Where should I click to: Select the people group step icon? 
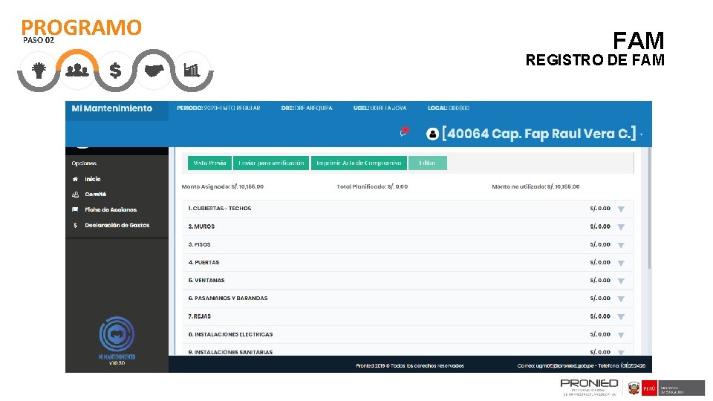tap(76, 70)
